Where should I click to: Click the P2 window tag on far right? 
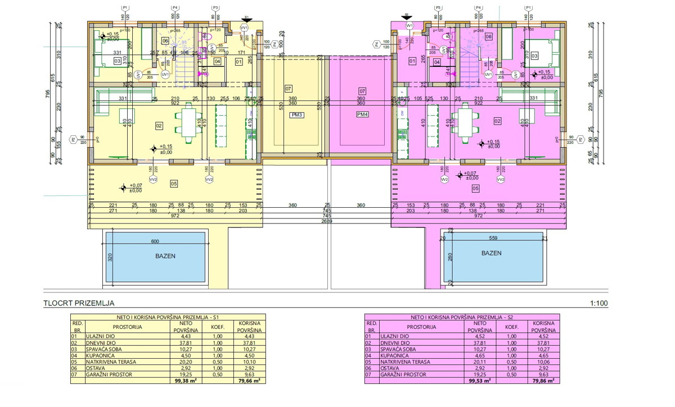[x=580, y=138]
